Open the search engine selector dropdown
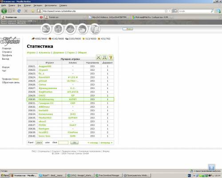Screen dimensions: 222x178 coord(175,11)
